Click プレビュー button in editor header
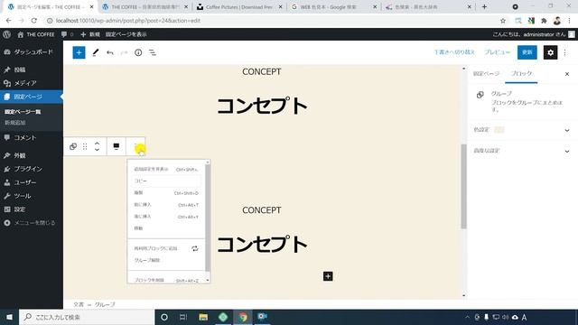 (x=497, y=52)
